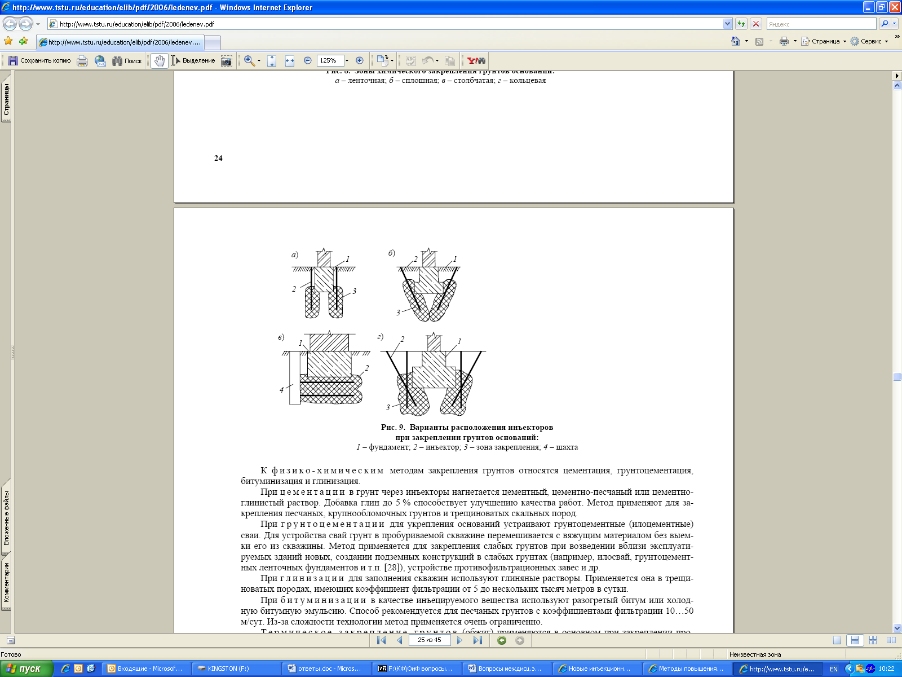Open the rotate view dropdown arrow

point(392,60)
